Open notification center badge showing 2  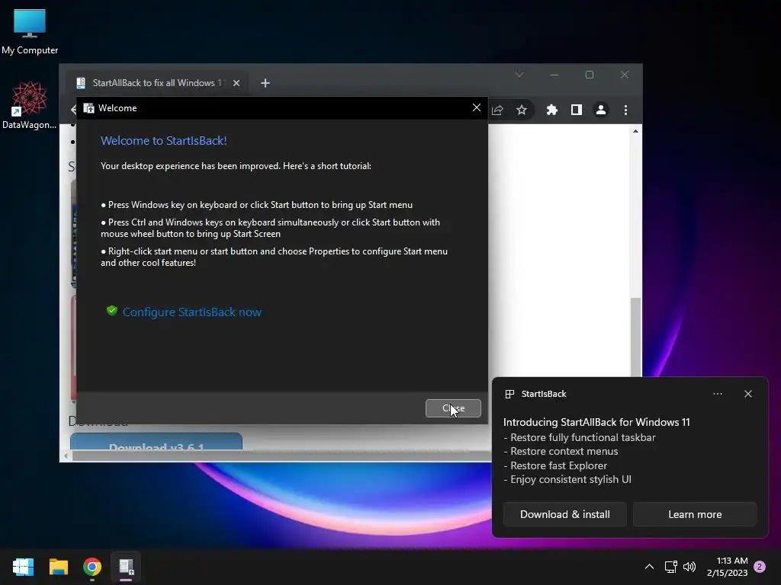(x=760, y=567)
